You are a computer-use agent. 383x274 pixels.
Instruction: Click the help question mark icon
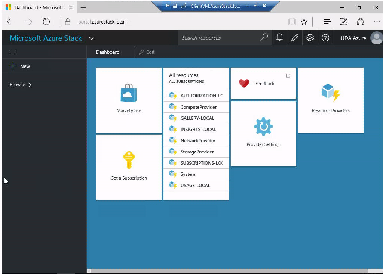click(325, 38)
